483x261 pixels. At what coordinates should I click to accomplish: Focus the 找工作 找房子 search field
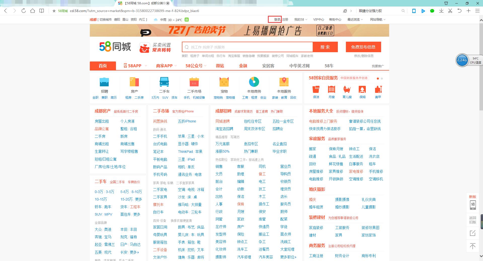click(x=247, y=47)
